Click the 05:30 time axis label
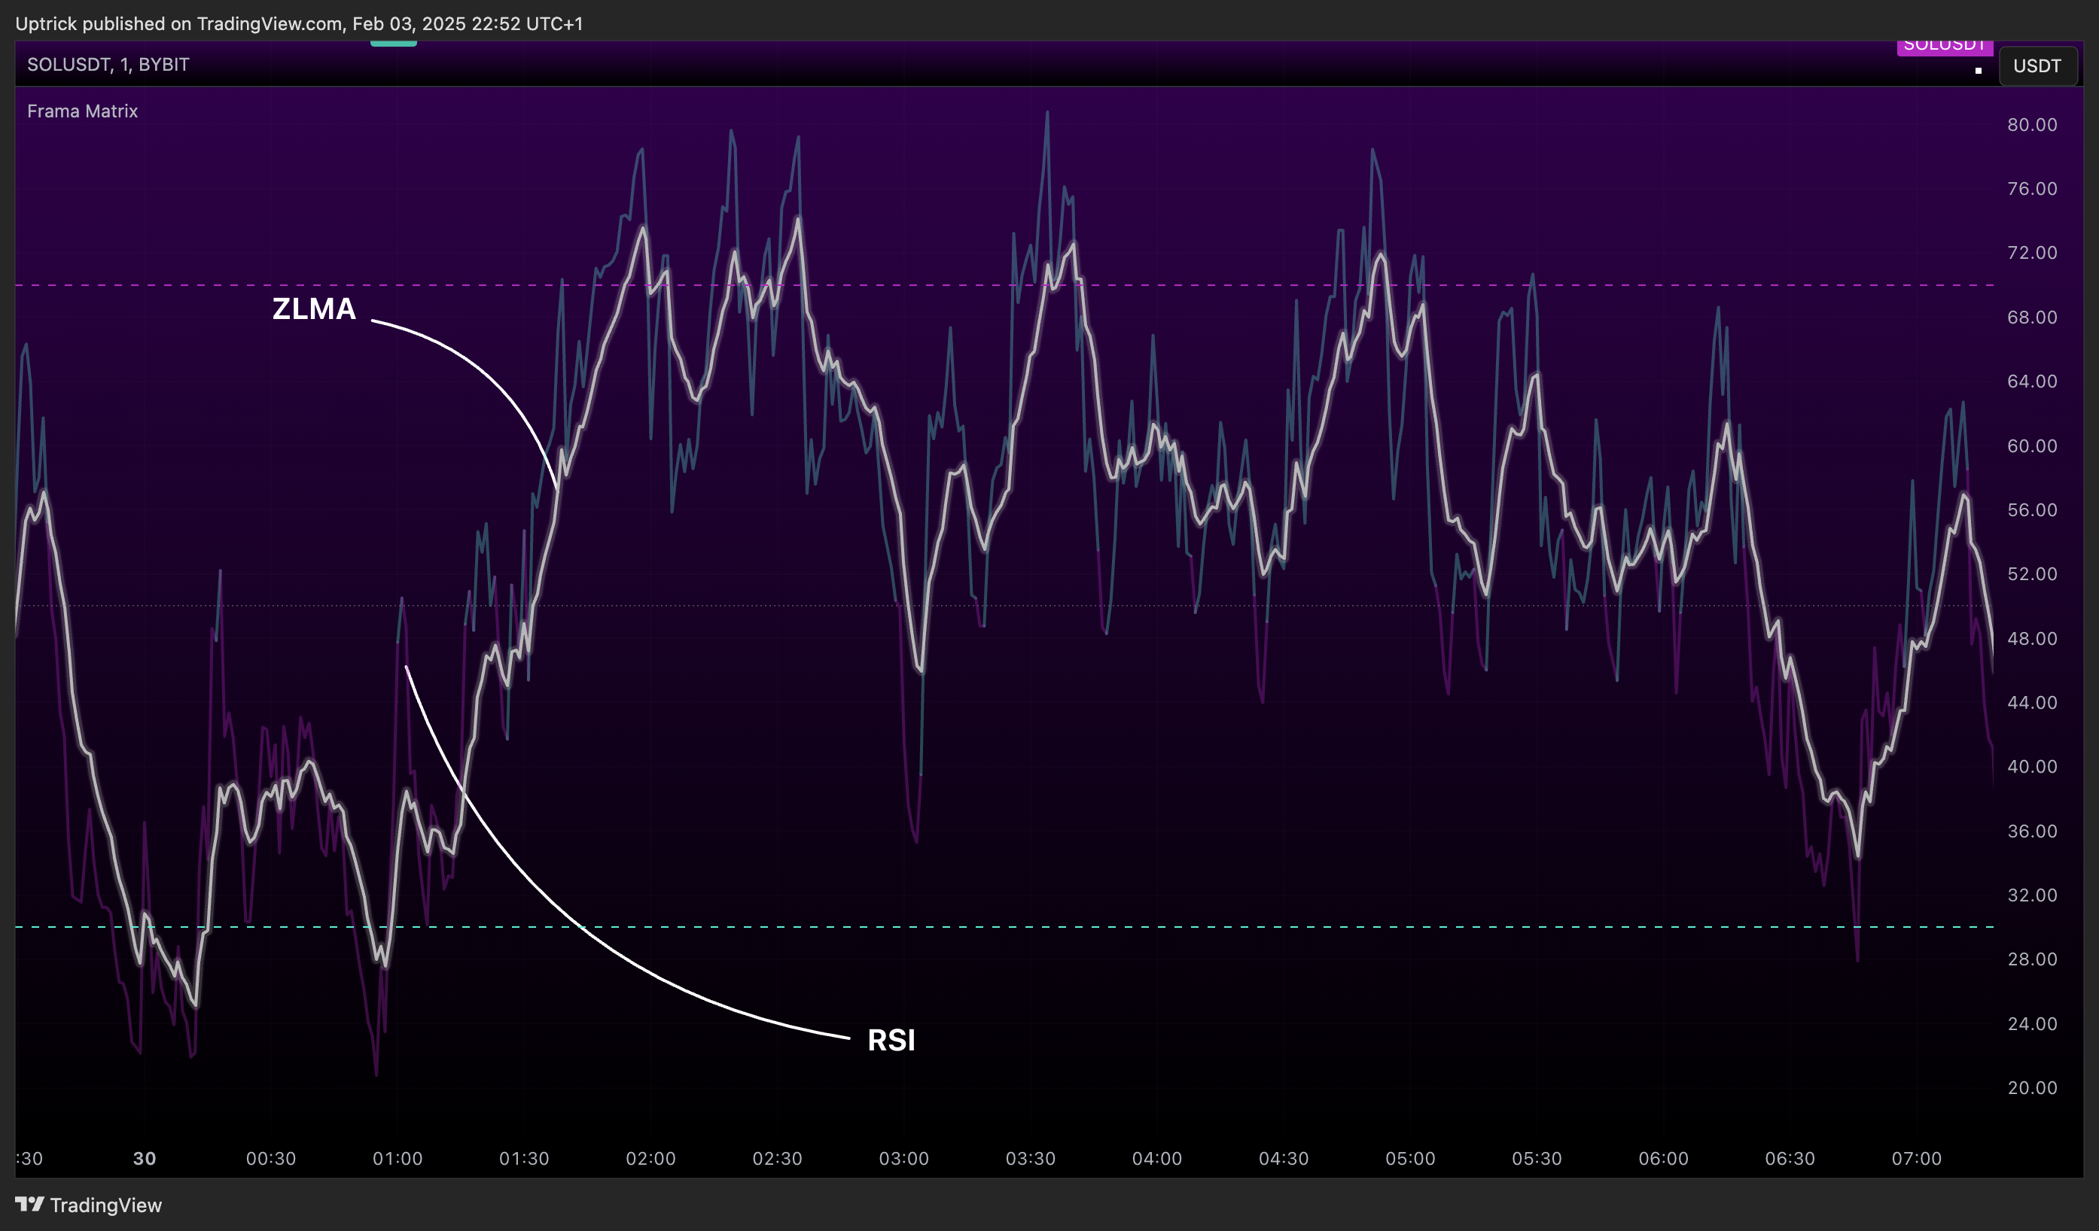 tap(1537, 1159)
